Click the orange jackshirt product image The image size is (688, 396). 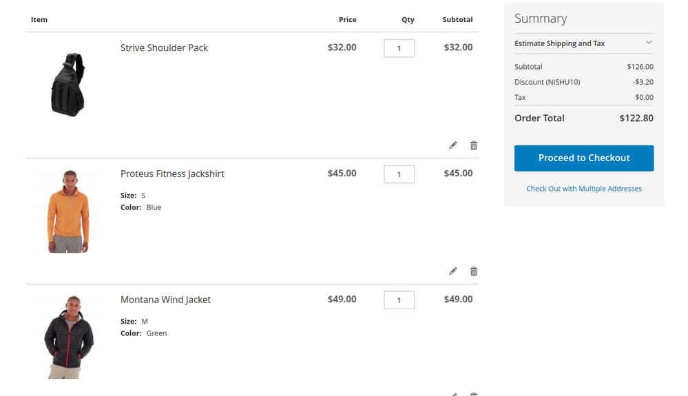click(x=68, y=211)
